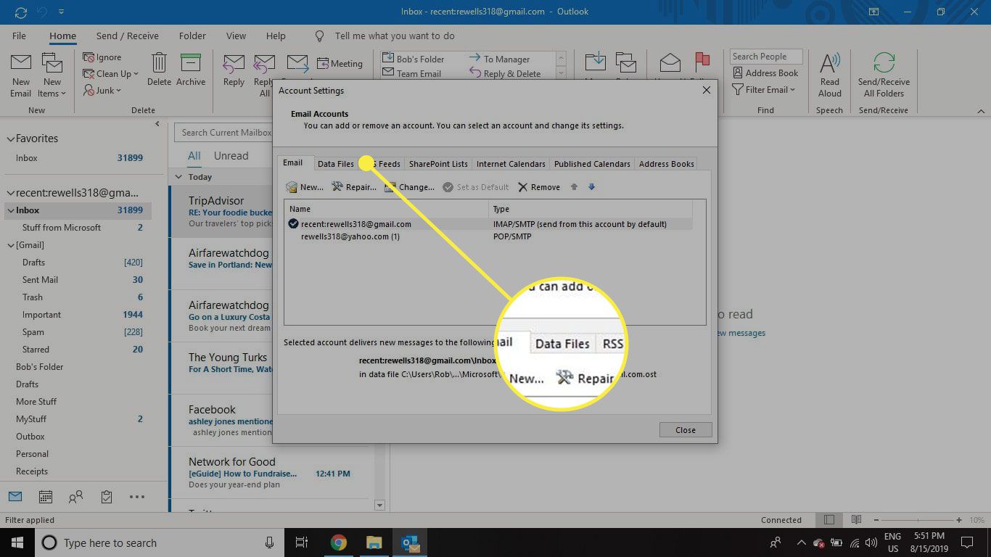
Task: Click the zoom slider in status bar
Action: coord(918,520)
